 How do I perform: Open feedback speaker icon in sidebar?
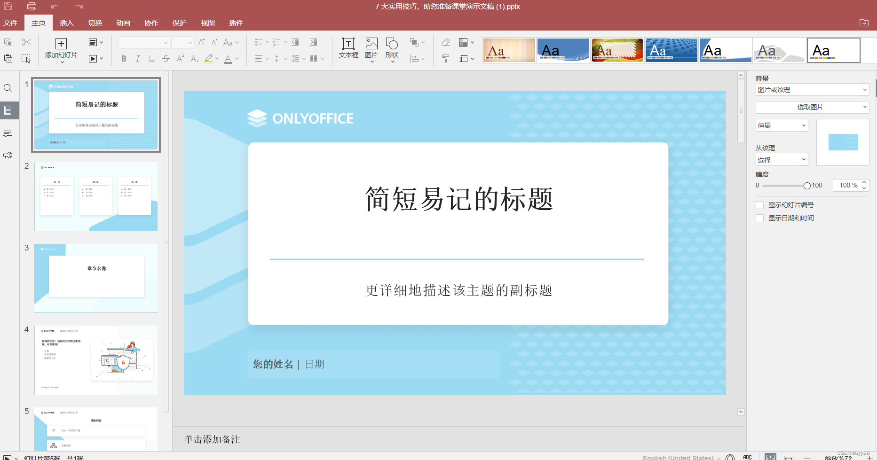[x=8, y=155]
